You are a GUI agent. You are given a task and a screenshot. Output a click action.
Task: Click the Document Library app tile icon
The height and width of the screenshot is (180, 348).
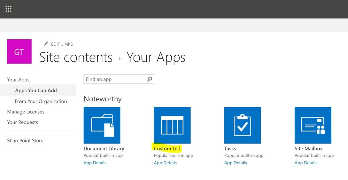pos(102,125)
